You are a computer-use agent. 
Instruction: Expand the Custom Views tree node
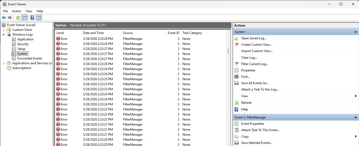click(x=4, y=30)
